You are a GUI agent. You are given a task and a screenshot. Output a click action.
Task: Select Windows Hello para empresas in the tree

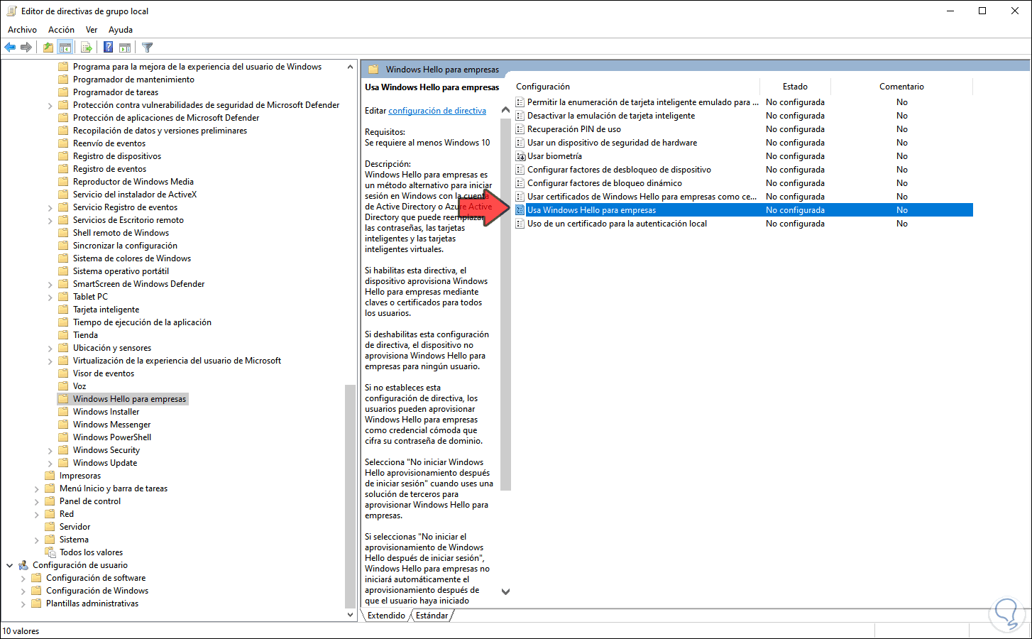129,399
